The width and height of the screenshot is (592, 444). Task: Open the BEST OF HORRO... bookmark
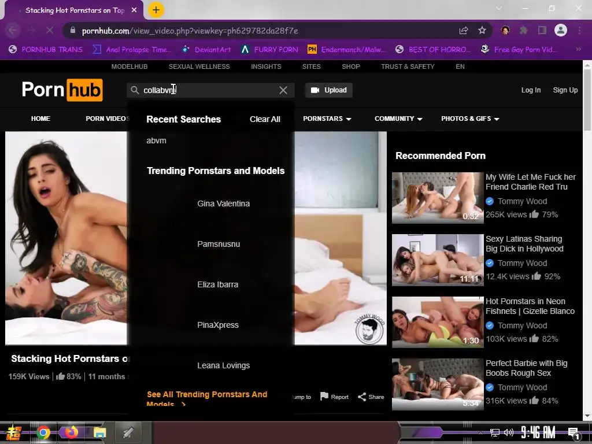(x=432, y=50)
